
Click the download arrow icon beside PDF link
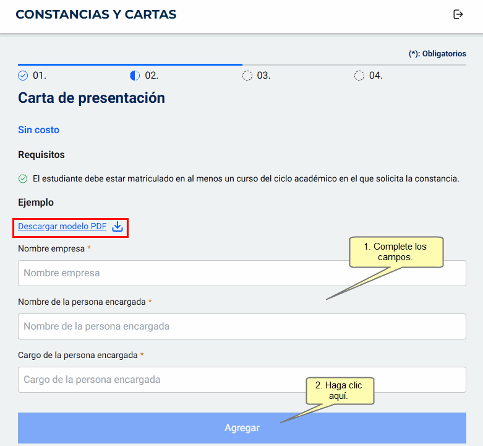point(118,227)
